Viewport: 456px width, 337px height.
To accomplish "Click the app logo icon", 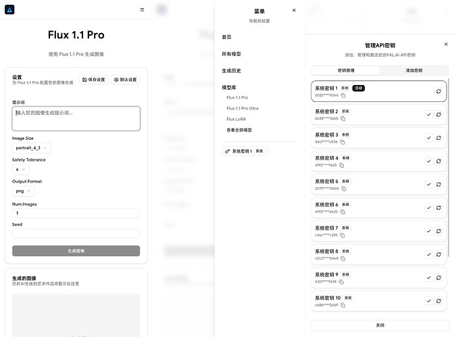I will point(9,9).
